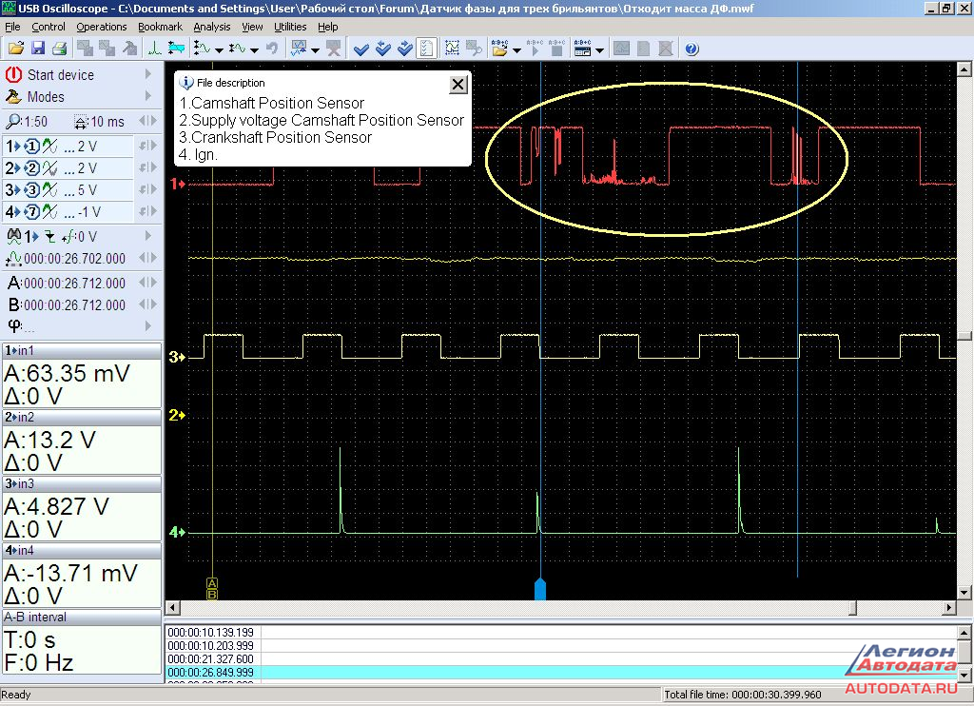Expand the Start device submenu arrow
This screenshot has height=706, width=974.
tap(147, 74)
